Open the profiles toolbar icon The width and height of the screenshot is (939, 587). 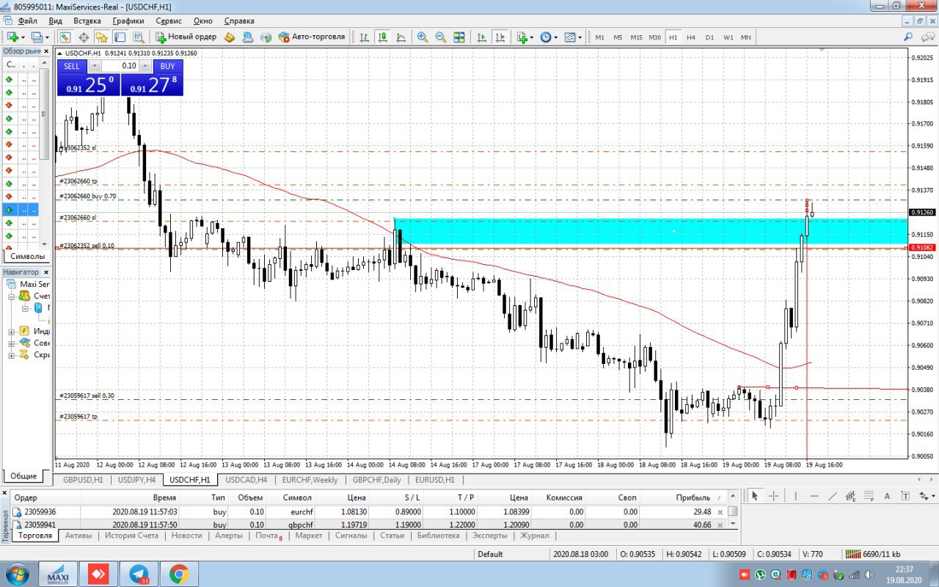pos(37,37)
